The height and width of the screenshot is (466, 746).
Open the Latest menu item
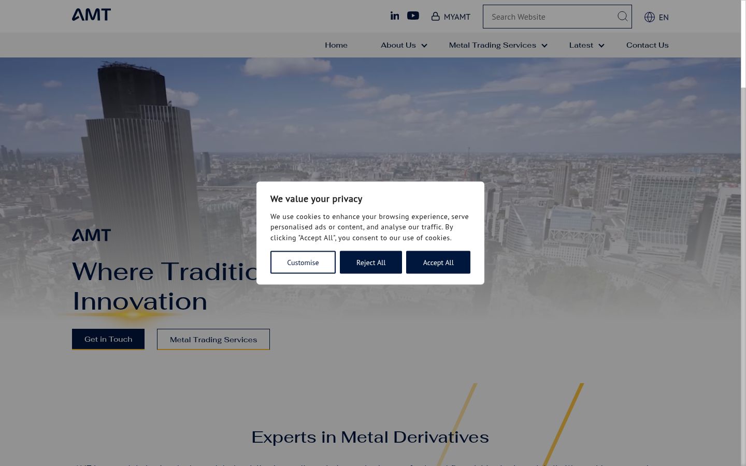click(581, 45)
